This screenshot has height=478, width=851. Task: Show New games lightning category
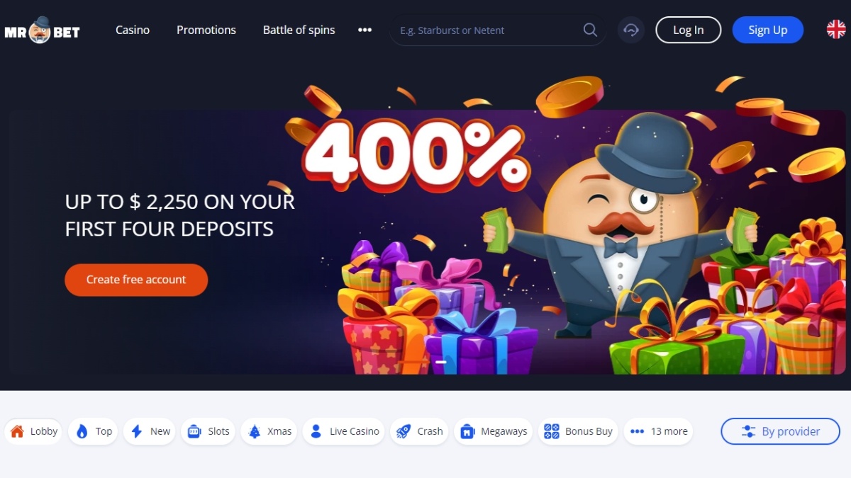[x=150, y=431]
